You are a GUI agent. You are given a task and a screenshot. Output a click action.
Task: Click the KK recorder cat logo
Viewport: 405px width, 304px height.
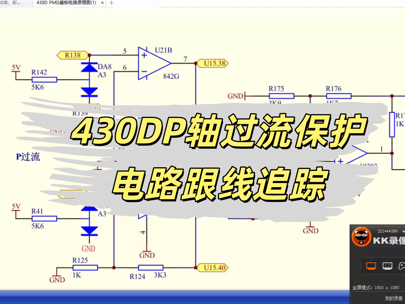click(x=361, y=237)
